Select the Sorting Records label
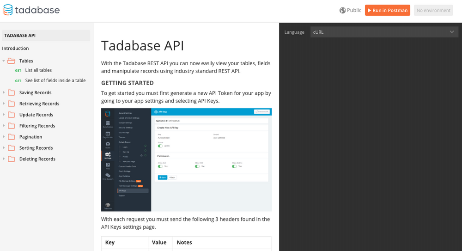Viewport: 462px width, 251px height. click(x=36, y=148)
